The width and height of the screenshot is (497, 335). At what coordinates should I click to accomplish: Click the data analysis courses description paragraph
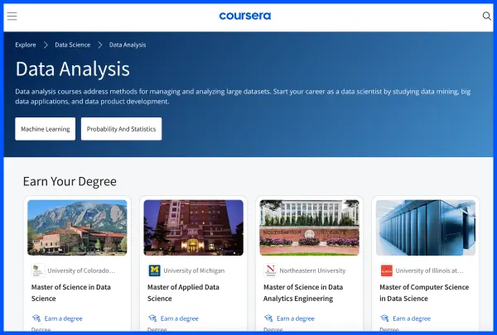coord(243,97)
